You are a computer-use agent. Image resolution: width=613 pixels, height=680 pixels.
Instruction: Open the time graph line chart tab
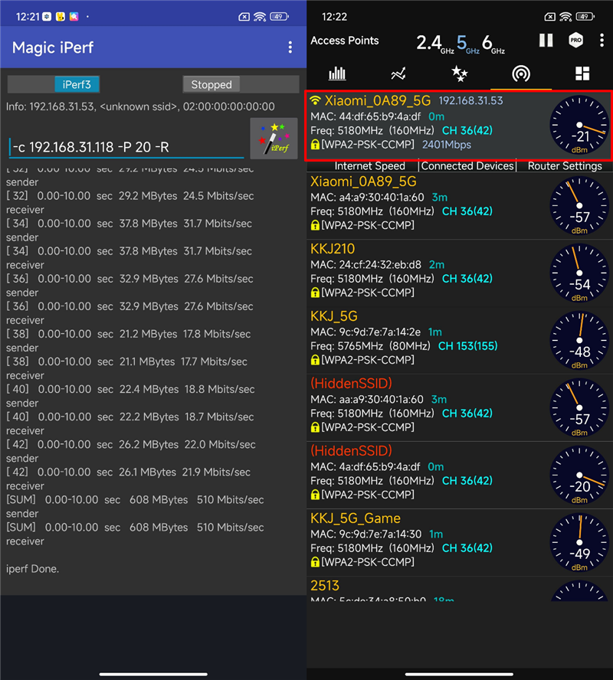(x=398, y=74)
